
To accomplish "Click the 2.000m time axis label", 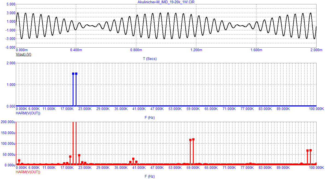I will point(316,50).
